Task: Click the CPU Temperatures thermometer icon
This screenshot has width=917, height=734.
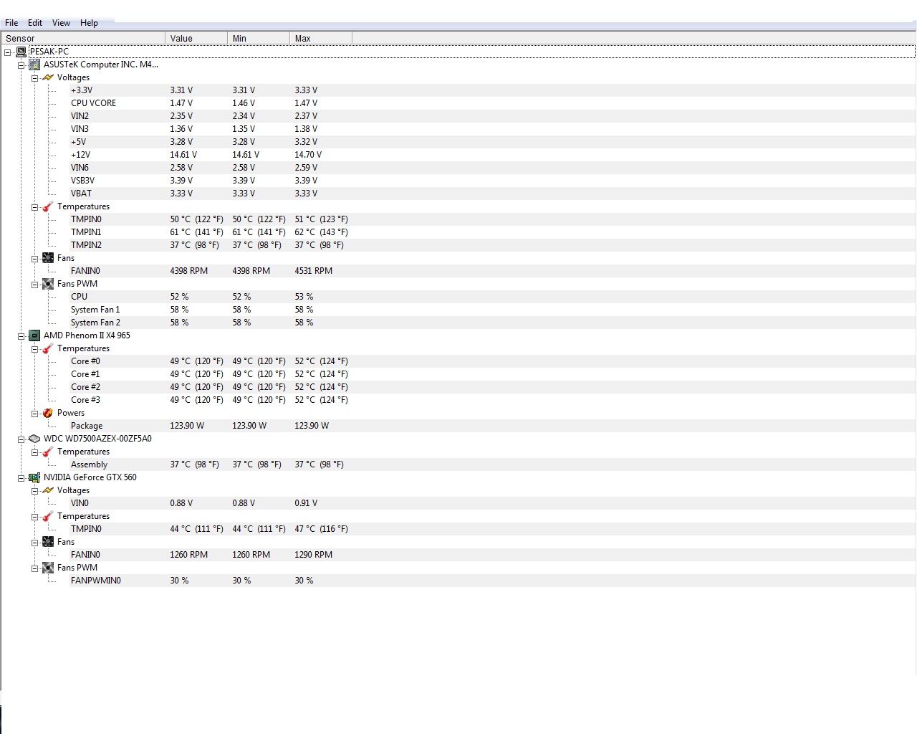Action: tap(48, 348)
